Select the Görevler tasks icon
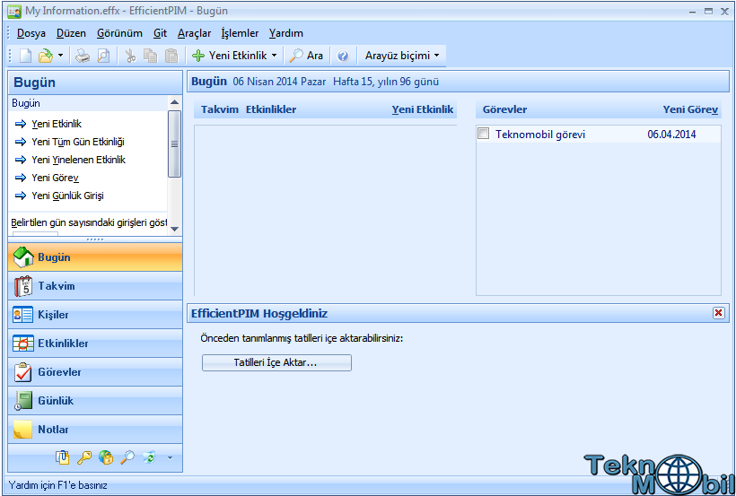Viewport: 736px width, 496px height. (x=23, y=371)
